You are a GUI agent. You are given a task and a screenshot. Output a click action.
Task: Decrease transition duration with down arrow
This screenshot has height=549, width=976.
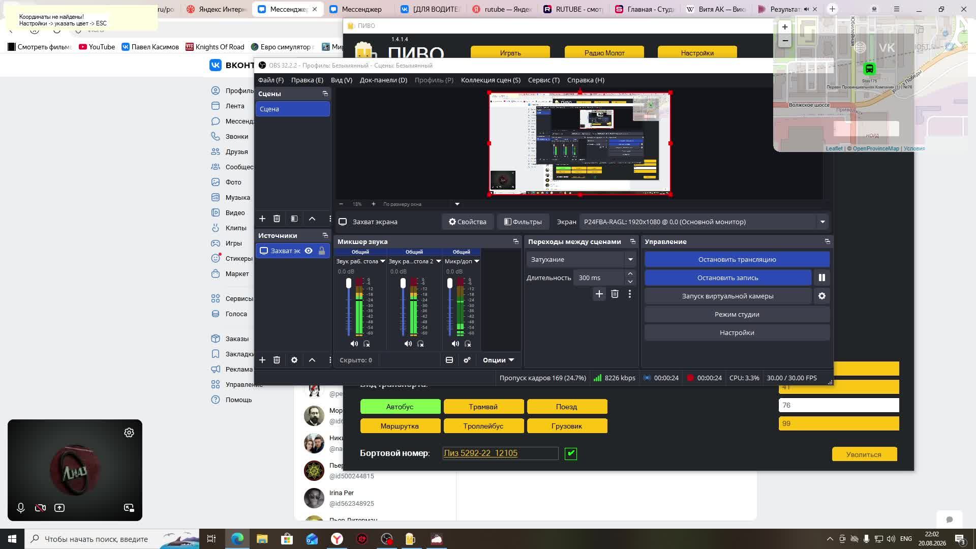(630, 282)
